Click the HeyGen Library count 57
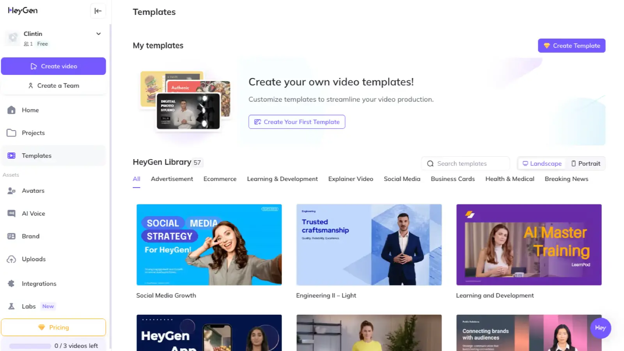The image size is (624, 351). click(x=197, y=163)
